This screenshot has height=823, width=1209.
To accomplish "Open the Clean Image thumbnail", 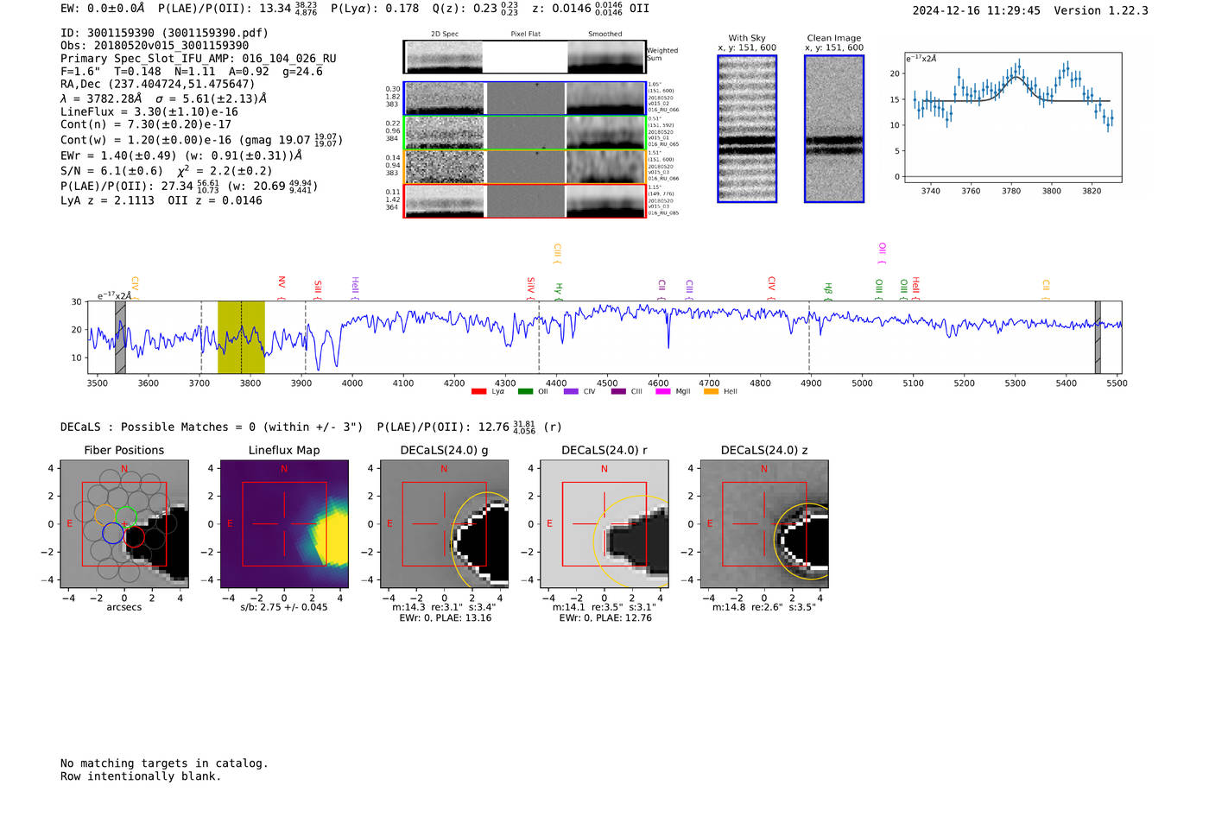I will (x=834, y=129).
